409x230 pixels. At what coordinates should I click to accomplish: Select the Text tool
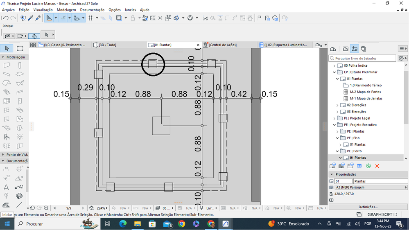coord(7,187)
